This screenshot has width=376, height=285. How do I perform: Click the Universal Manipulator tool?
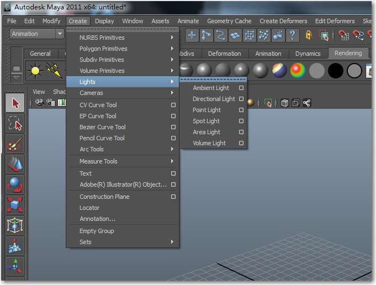(x=15, y=225)
